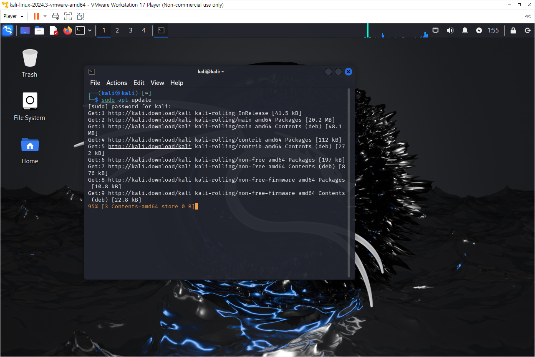Viewport: 535px width, 357px height.
Task: Click the '[sudo] password for kali:' line
Action: pos(130,107)
